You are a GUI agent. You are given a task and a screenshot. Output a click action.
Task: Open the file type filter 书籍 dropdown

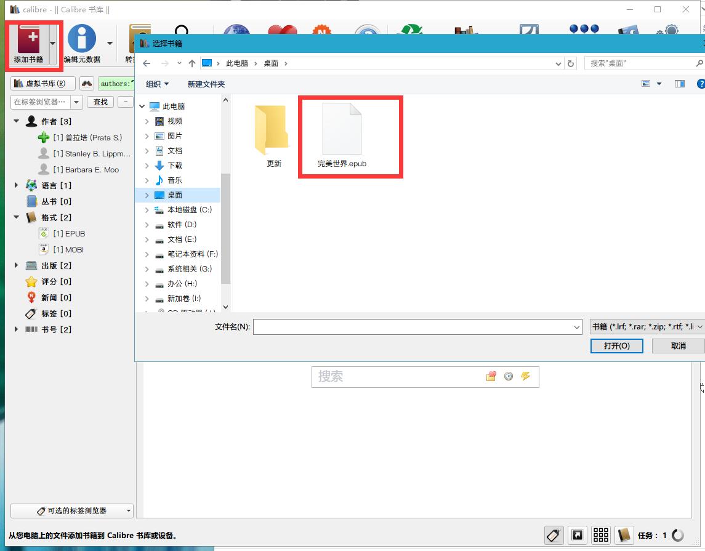click(647, 327)
